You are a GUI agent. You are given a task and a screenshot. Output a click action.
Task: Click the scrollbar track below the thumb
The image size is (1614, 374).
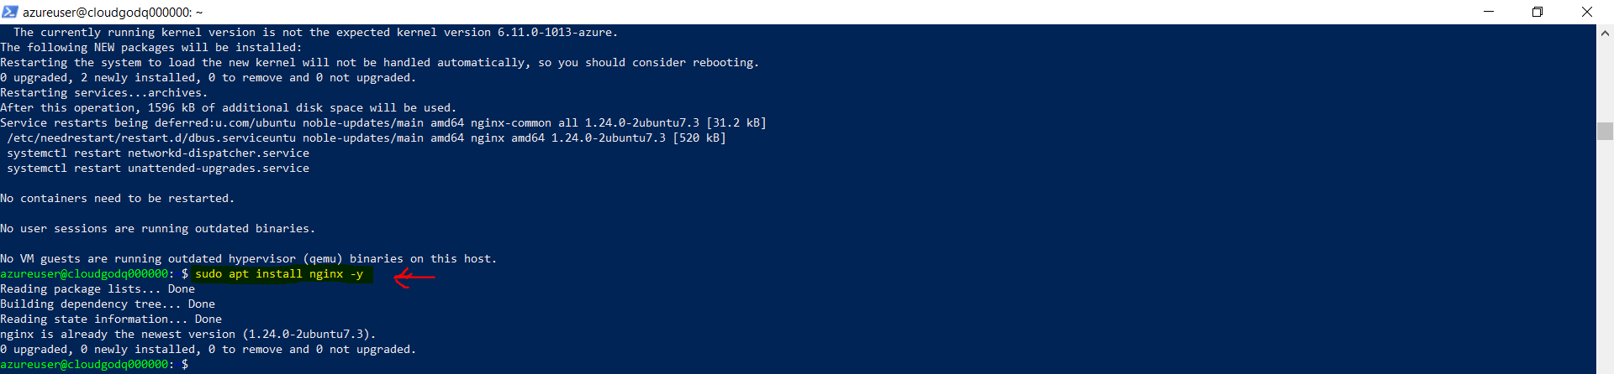point(1605,252)
